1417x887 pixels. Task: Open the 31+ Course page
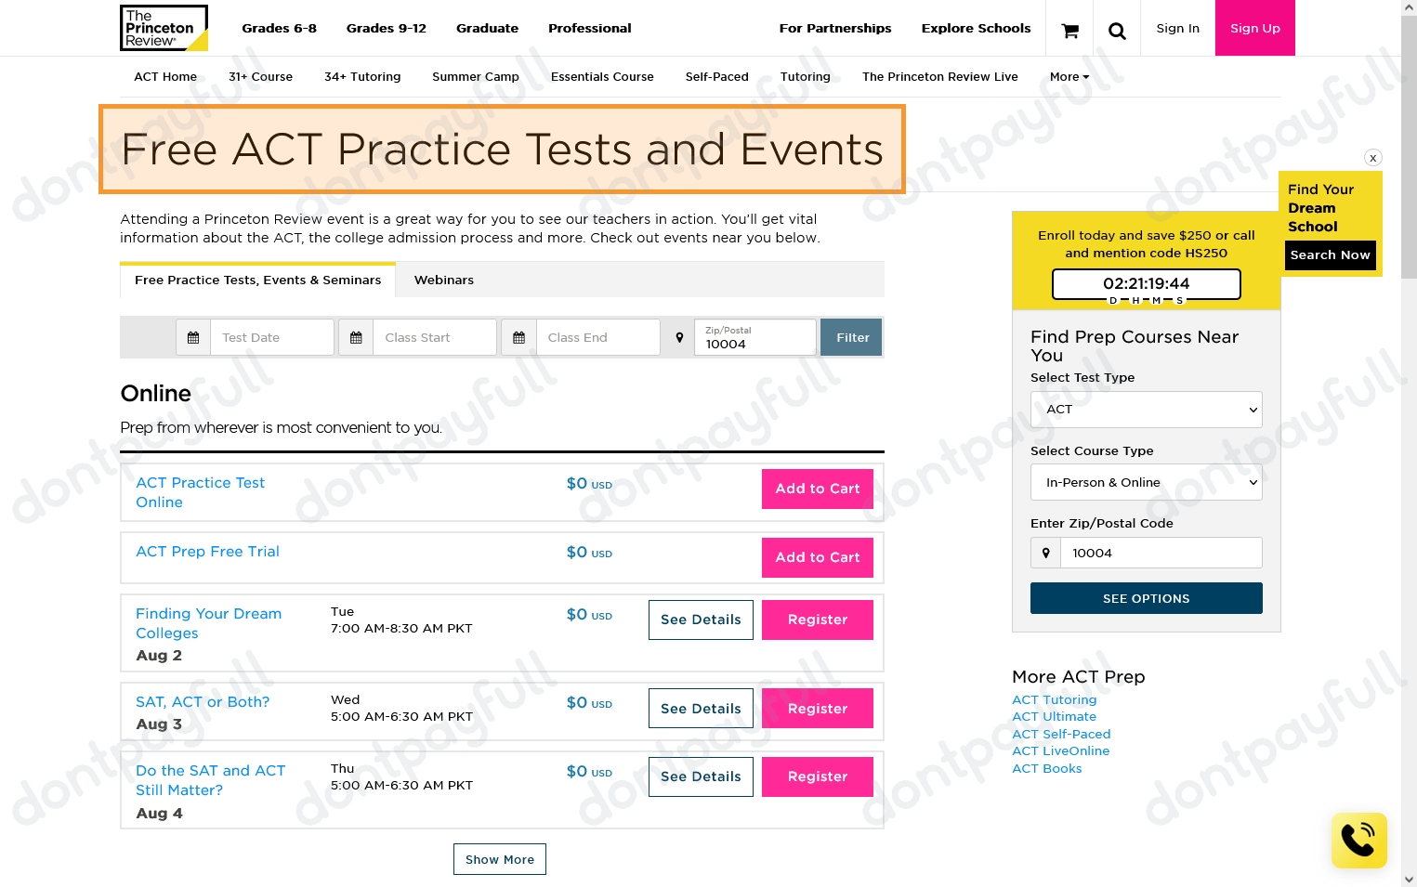pyautogui.click(x=260, y=76)
